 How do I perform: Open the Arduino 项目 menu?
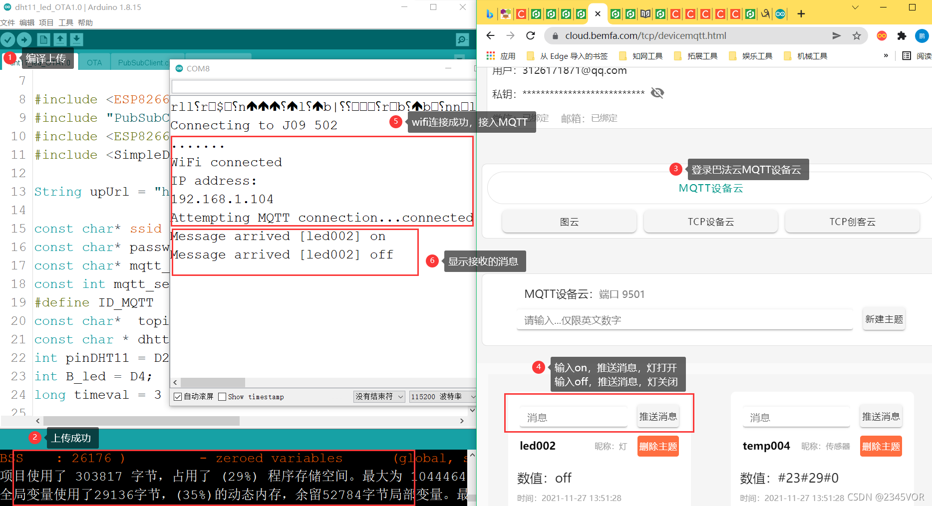[46, 22]
